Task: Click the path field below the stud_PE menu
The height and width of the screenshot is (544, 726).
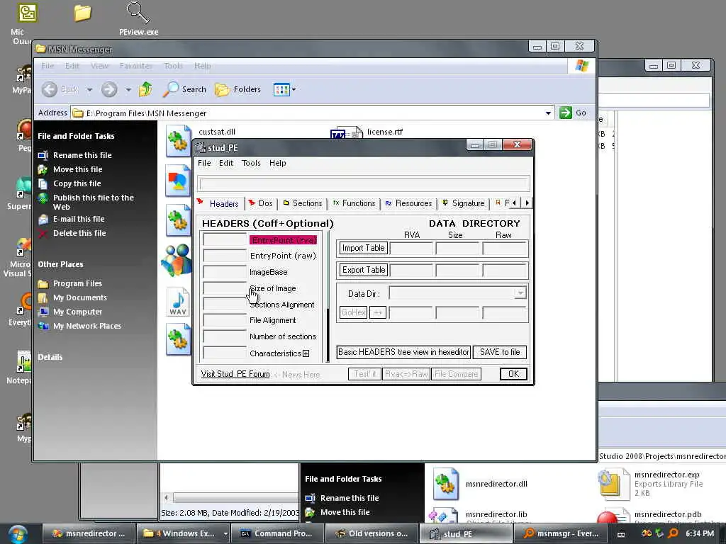Action: (364, 183)
